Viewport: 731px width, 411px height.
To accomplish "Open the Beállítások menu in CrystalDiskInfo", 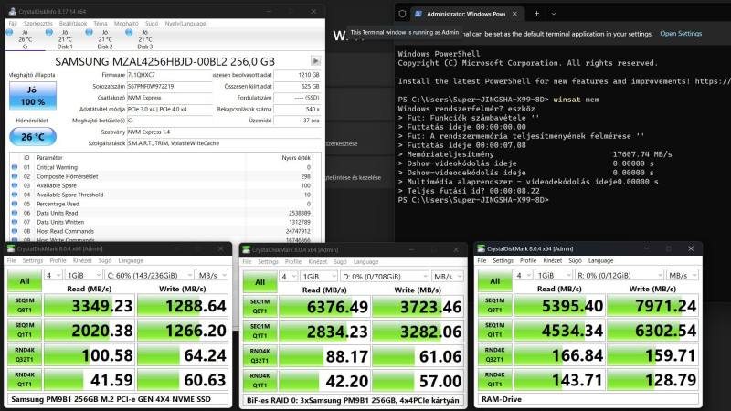I will [73, 24].
